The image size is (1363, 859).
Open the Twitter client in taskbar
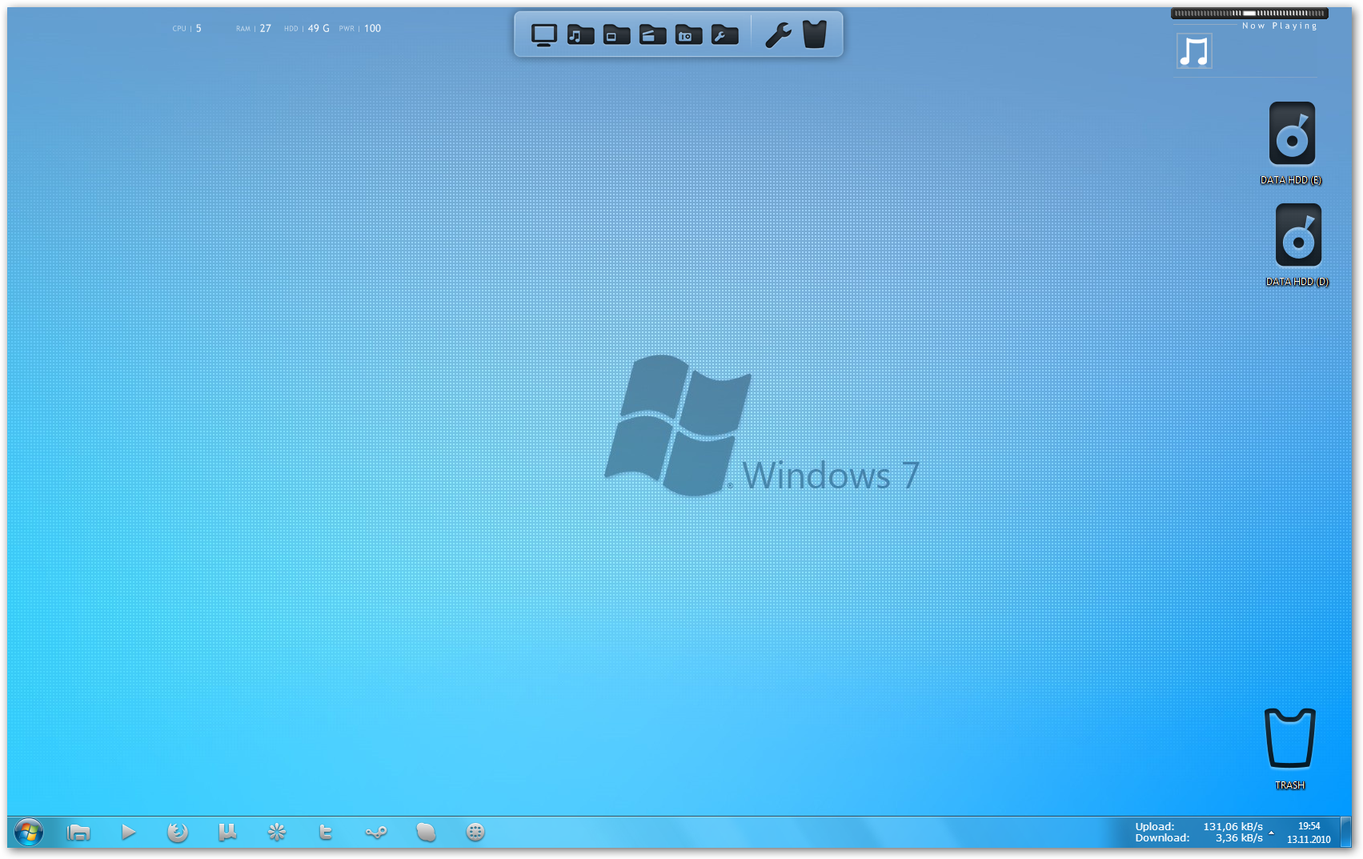click(x=326, y=833)
